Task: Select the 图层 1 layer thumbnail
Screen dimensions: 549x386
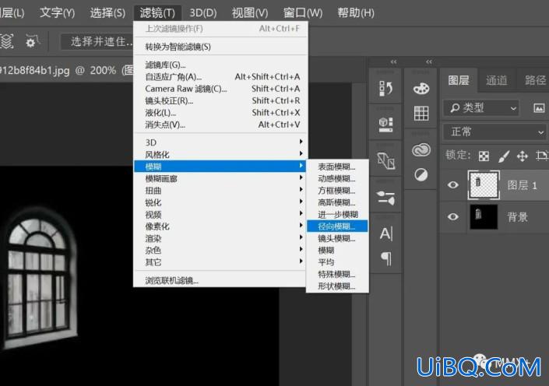Action: [x=484, y=184]
